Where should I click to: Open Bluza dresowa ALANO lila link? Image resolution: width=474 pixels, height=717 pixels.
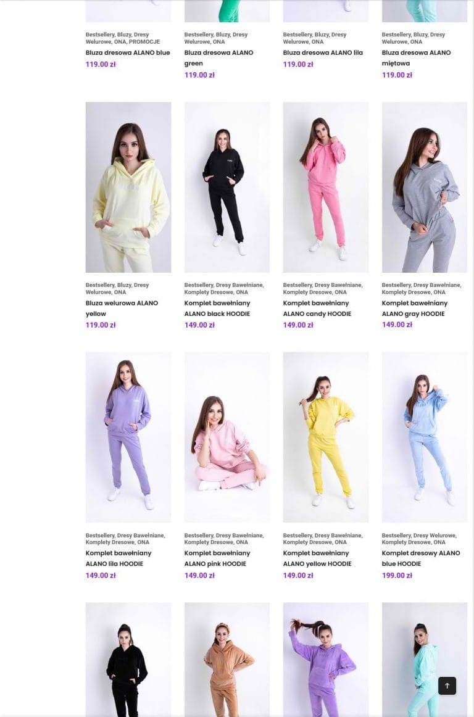pyautogui.click(x=323, y=52)
